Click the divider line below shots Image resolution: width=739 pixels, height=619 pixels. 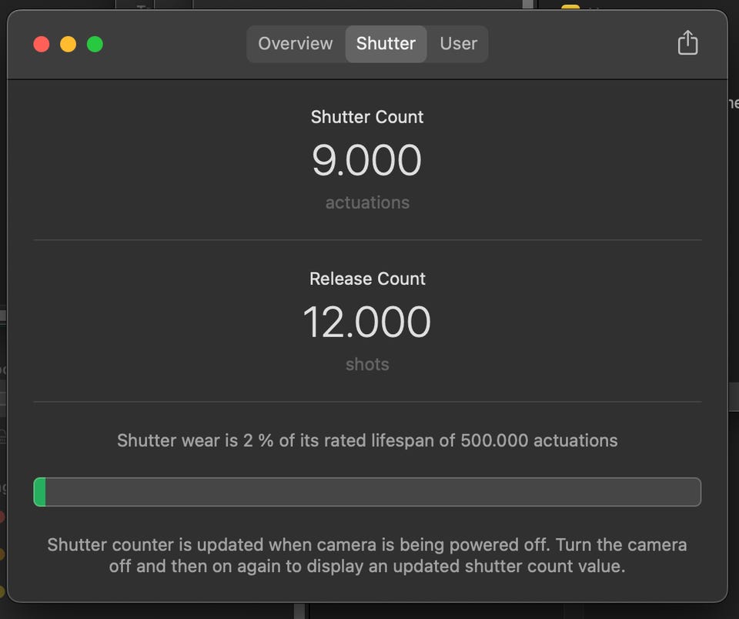(x=367, y=402)
